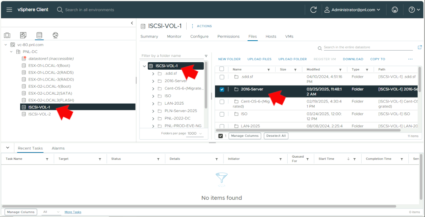Click Deselect All button
Image resolution: width=425 pixels, height=217 pixels.
tap(276, 136)
